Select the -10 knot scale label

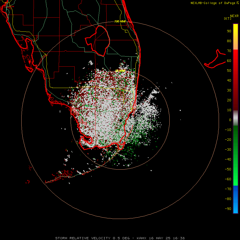(228, 130)
